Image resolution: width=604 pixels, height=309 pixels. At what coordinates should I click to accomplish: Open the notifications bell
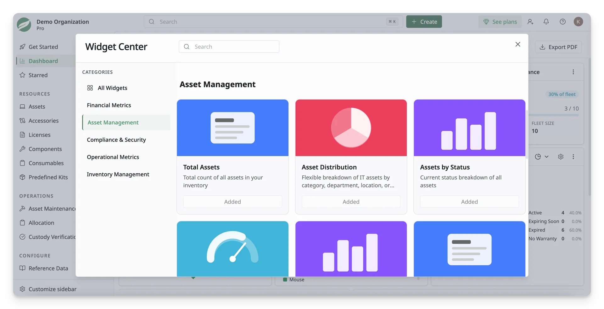click(546, 22)
